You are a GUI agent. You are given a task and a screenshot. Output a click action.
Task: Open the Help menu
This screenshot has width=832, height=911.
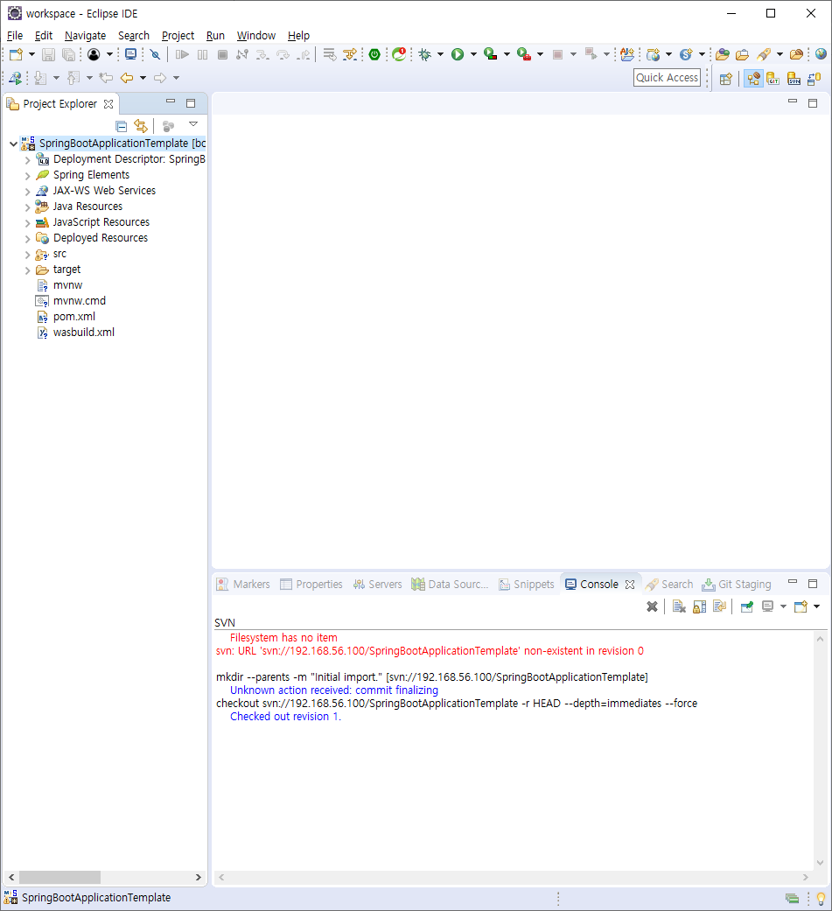pyautogui.click(x=298, y=35)
